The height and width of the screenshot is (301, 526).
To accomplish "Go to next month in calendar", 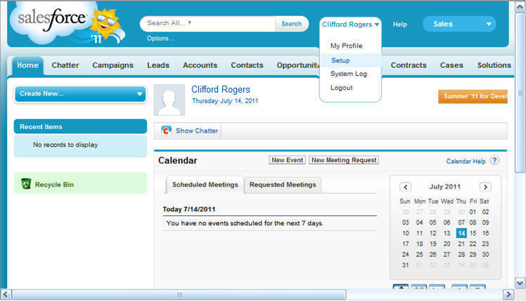I will click(x=485, y=187).
